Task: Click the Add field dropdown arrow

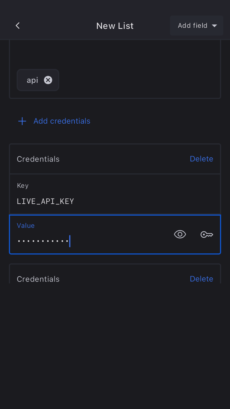Action: [214, 26]
